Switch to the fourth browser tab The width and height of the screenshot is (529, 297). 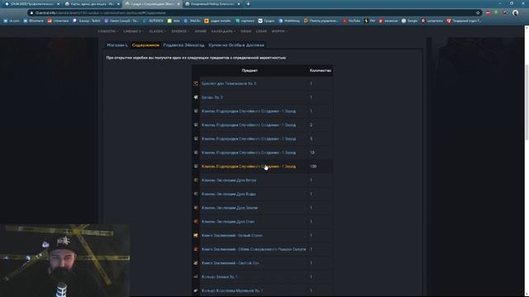point(212,3)
